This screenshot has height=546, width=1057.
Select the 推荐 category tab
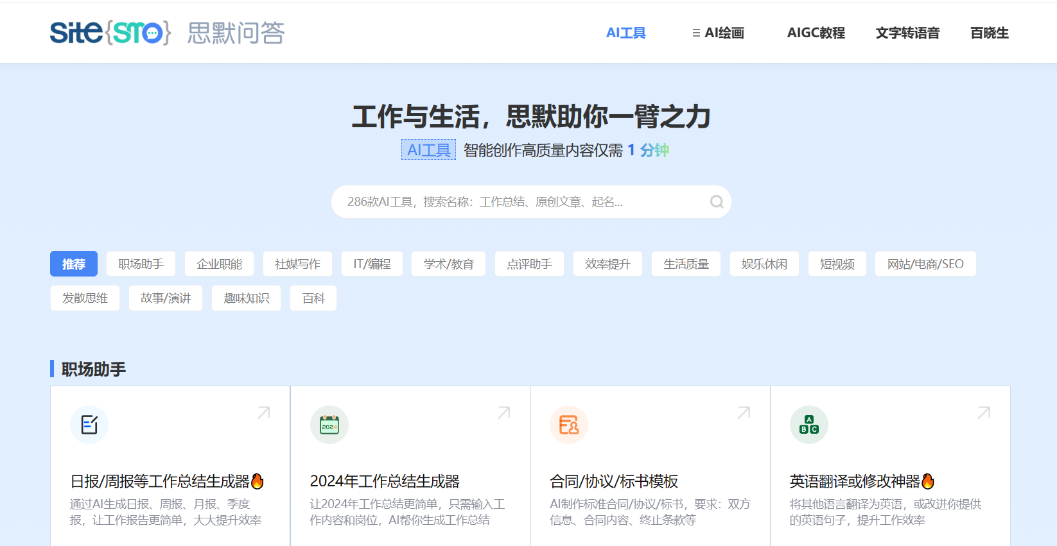tap(74, 264)
